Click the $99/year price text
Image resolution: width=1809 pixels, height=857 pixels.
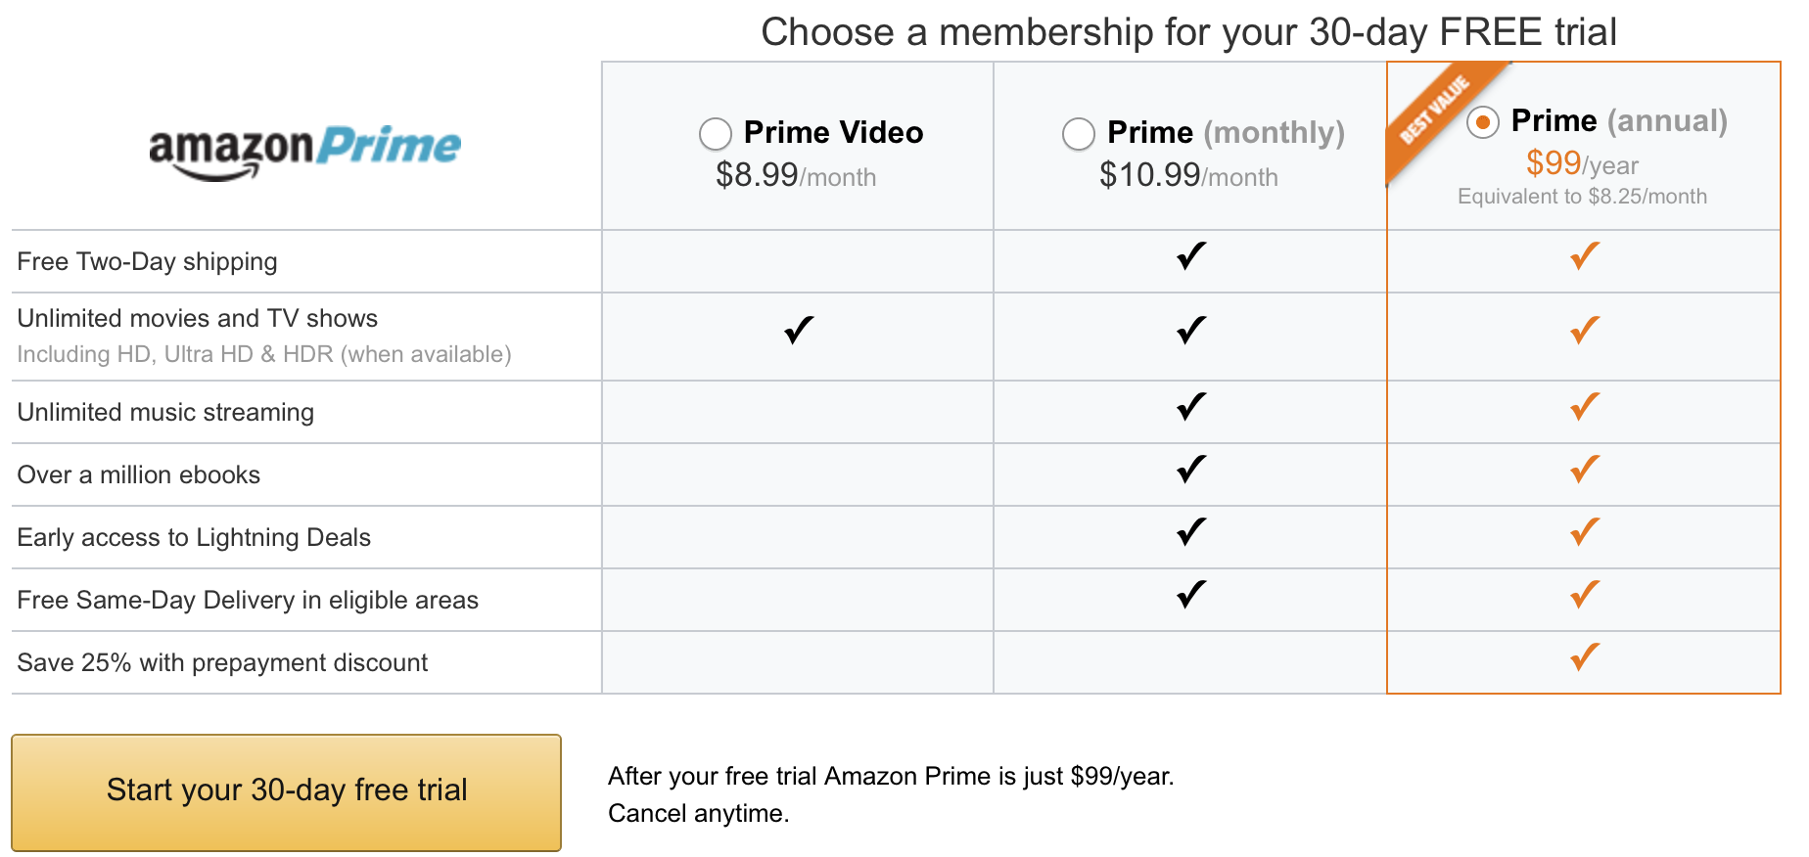(x=1582, y=163)
